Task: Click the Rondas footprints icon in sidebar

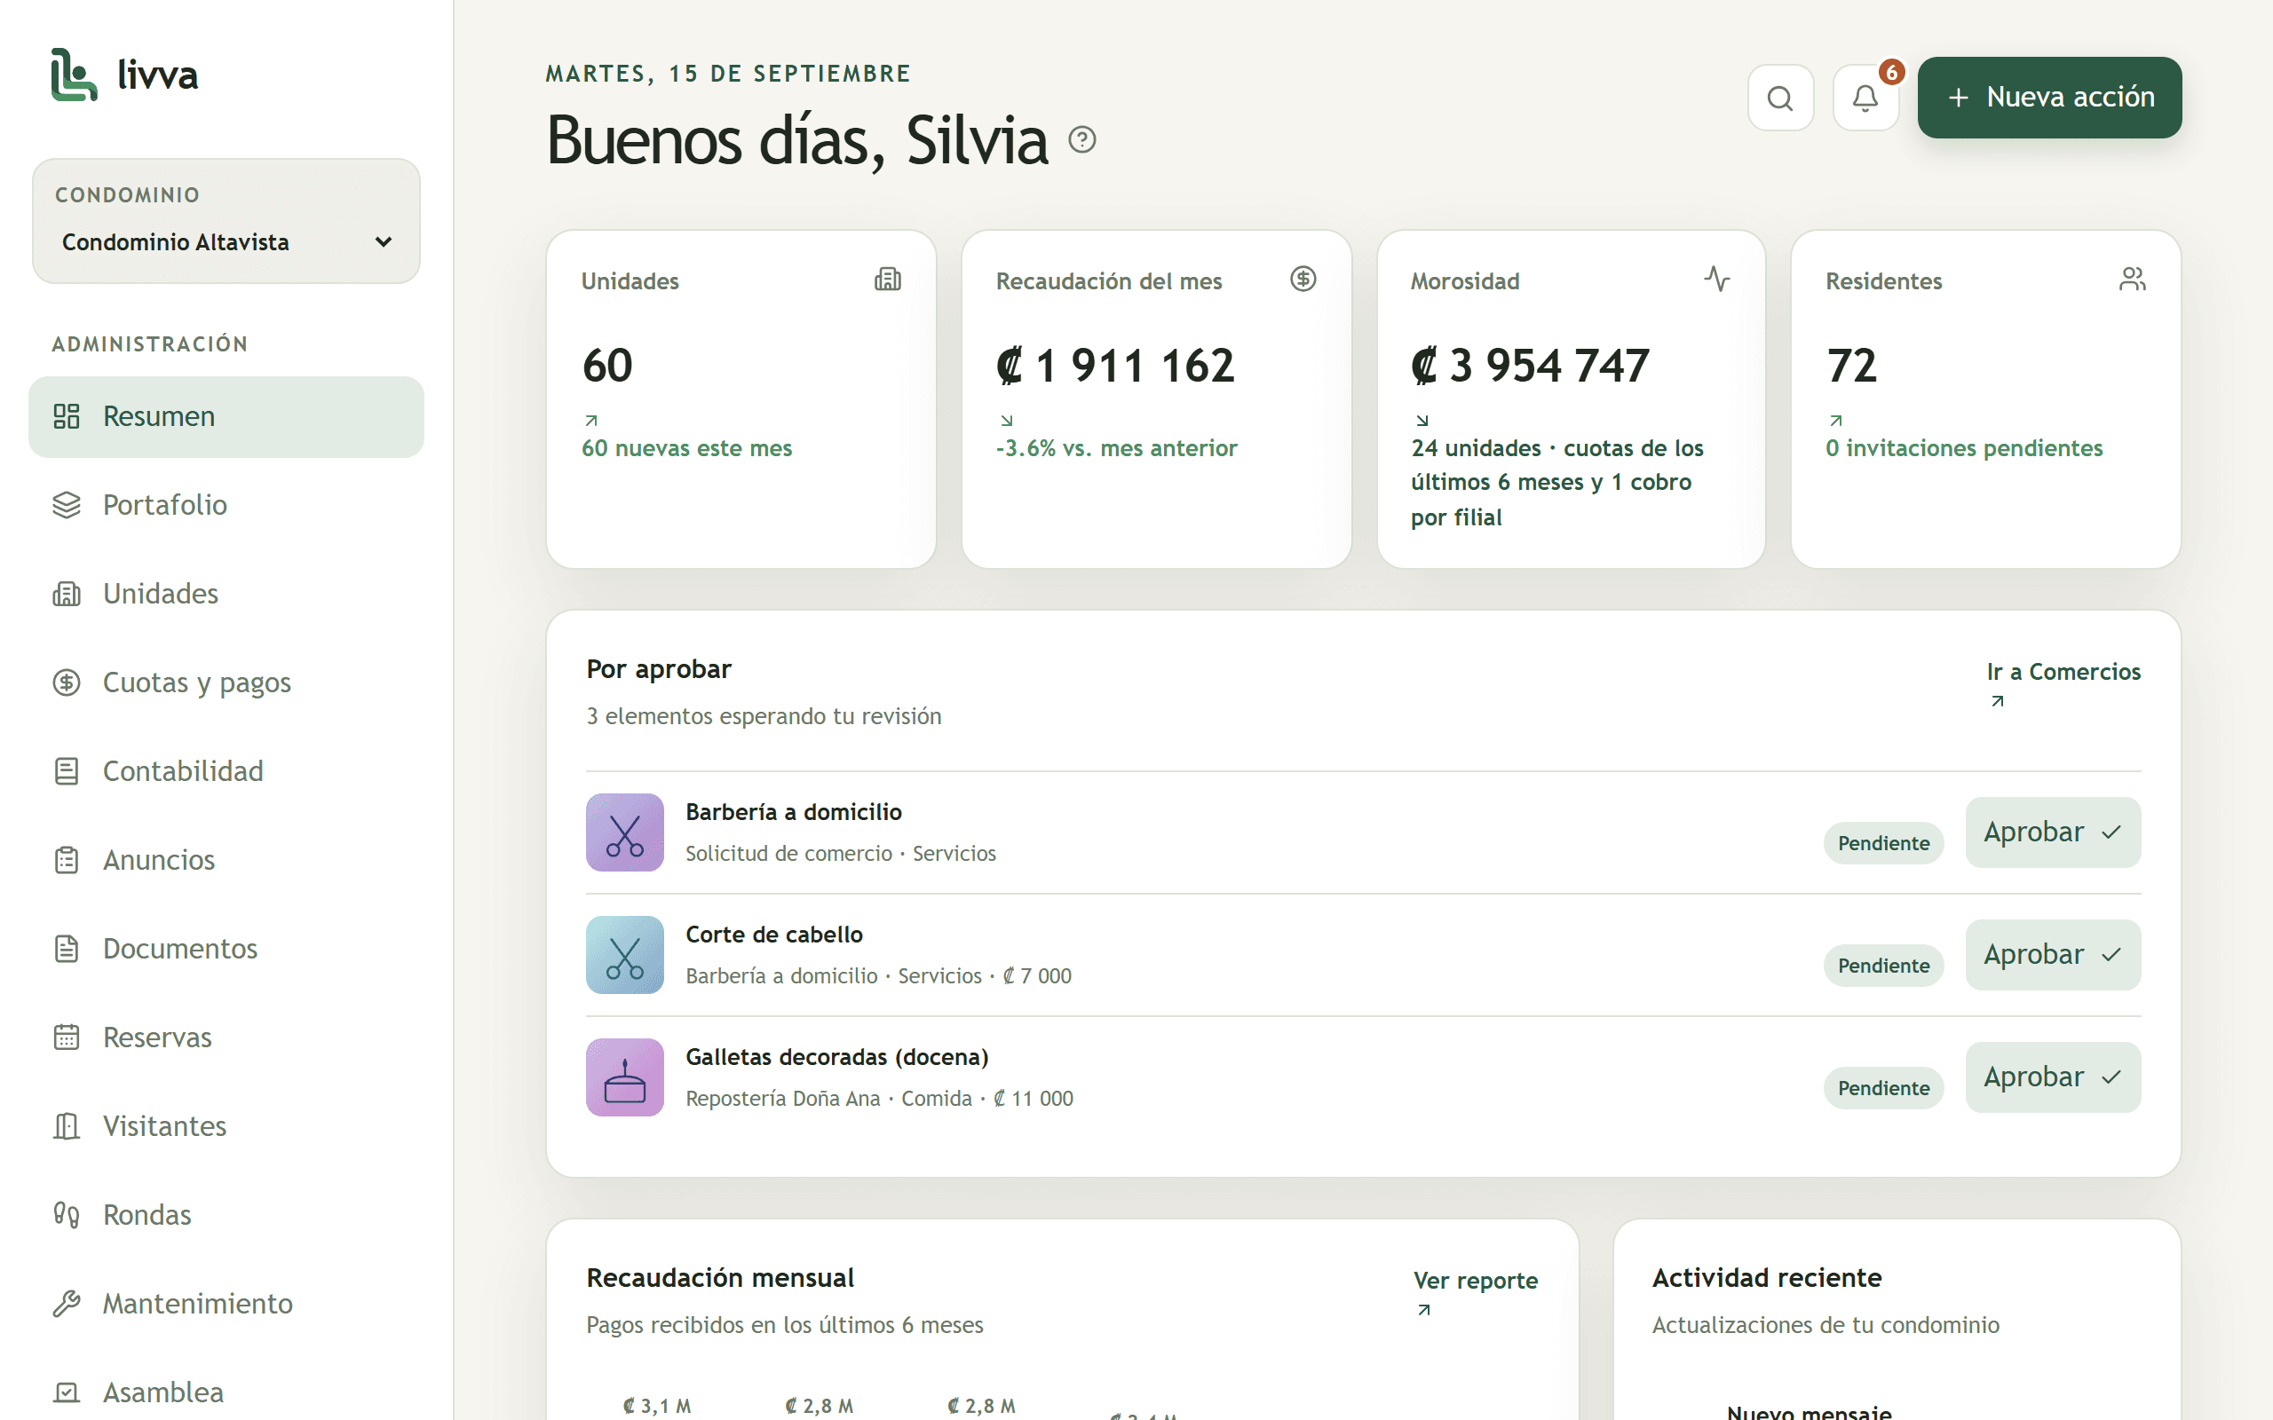Action: (67, 1214)
